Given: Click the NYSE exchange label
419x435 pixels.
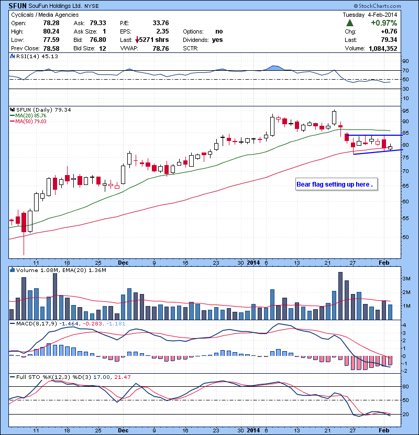Looking at the screenshot, I should click(92, 6).
